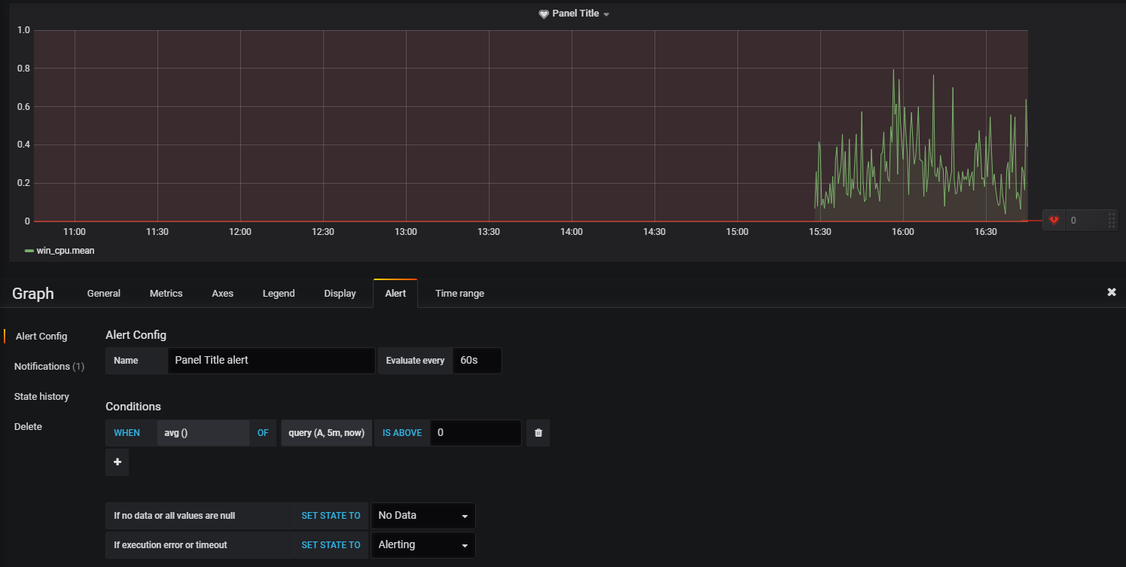Click Delete in the alert side menu
The image size is (1126, 567).
pos(28,426)
